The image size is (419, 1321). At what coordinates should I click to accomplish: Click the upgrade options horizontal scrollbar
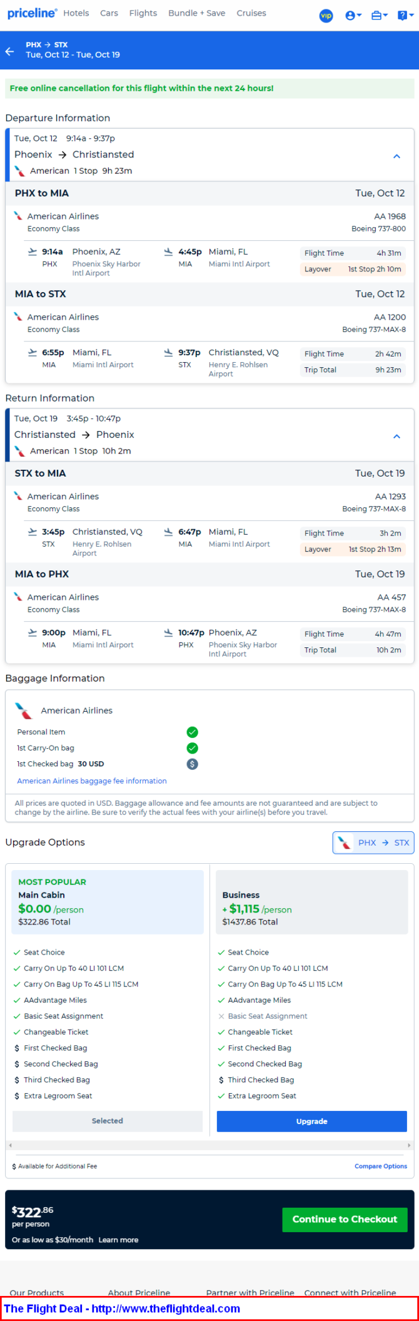point(209,1145)
